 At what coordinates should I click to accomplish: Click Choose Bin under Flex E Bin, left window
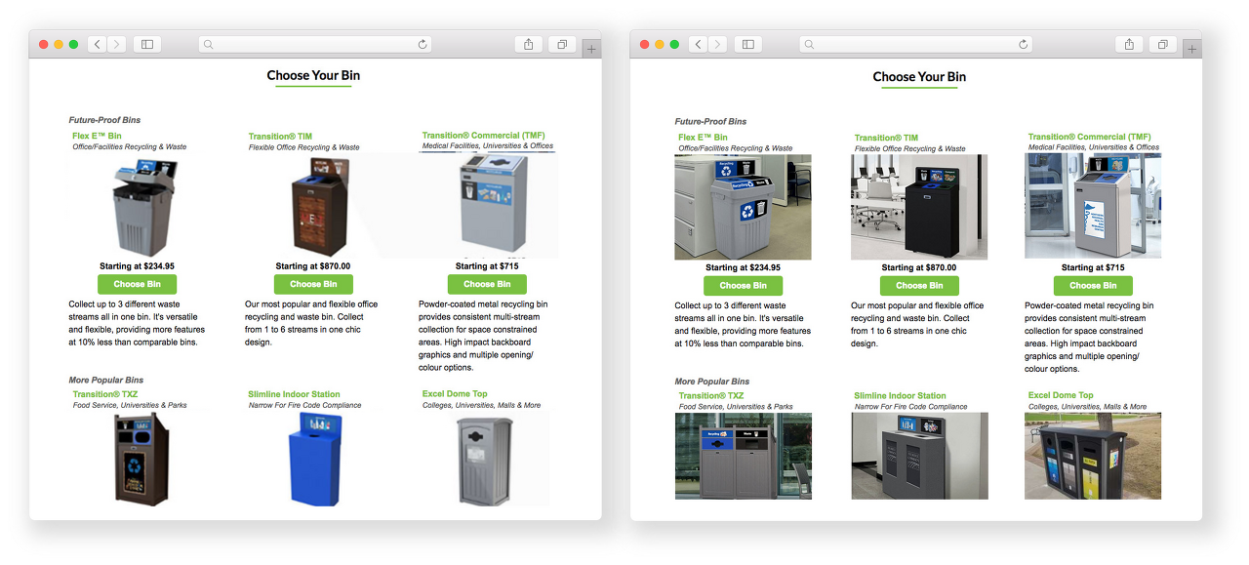coord(137,284)
